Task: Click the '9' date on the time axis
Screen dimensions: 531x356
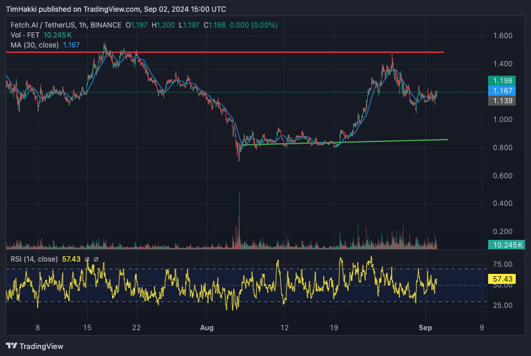Action: [482, 328]
